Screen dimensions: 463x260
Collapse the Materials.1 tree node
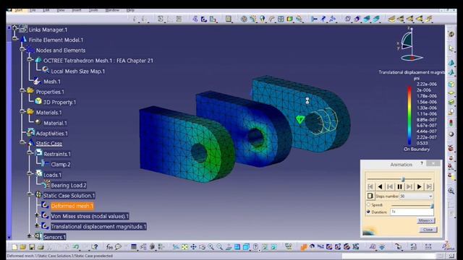pos(22,111)
